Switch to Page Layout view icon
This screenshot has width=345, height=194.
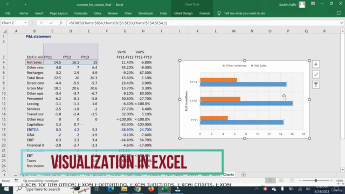point(281,181)
